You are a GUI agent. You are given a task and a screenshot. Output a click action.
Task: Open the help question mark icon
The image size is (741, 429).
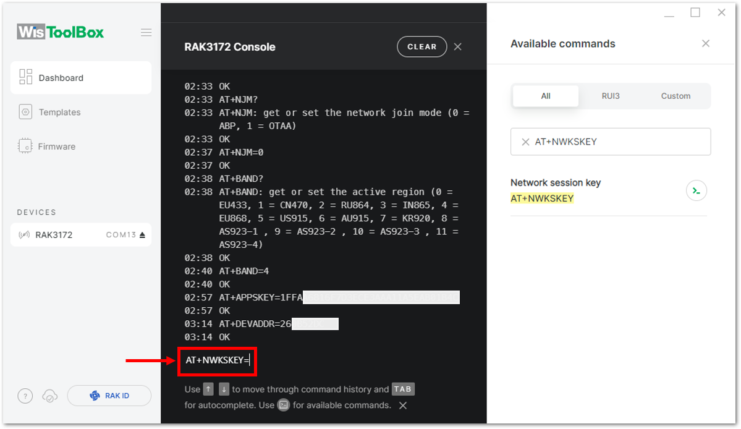pos(25,396)
